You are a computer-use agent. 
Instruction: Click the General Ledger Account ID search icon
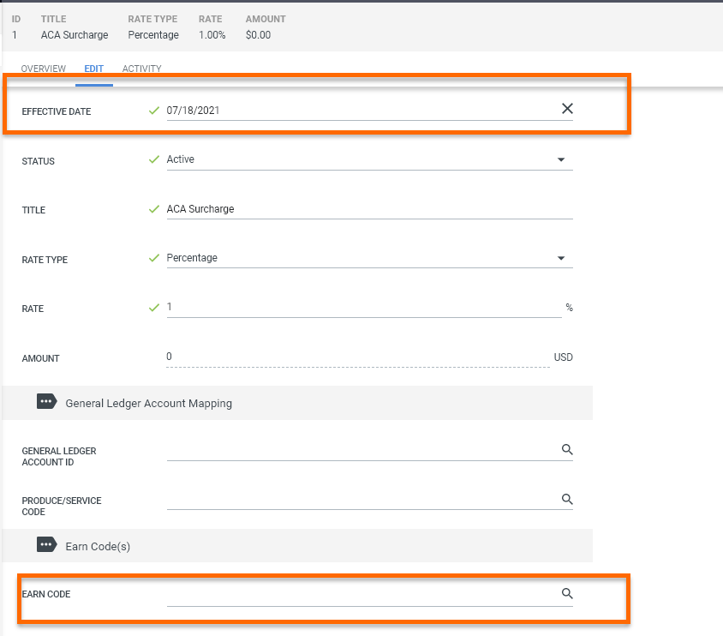pyautogui.click(x=567, y=449)
